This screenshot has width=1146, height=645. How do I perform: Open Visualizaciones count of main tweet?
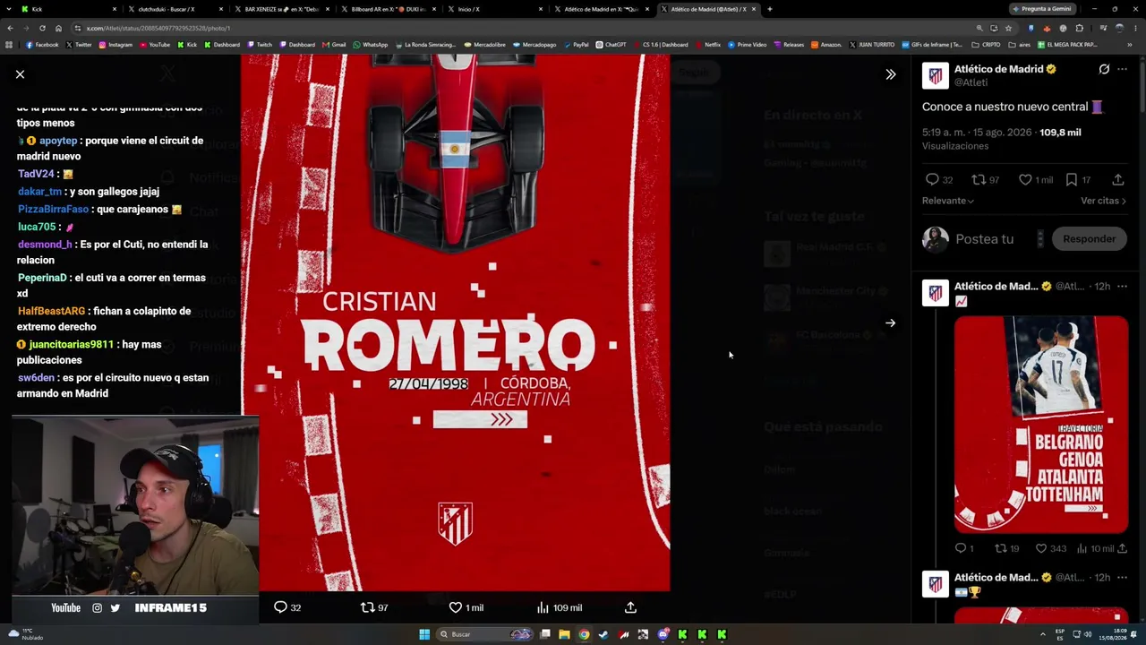click(955, 146)
